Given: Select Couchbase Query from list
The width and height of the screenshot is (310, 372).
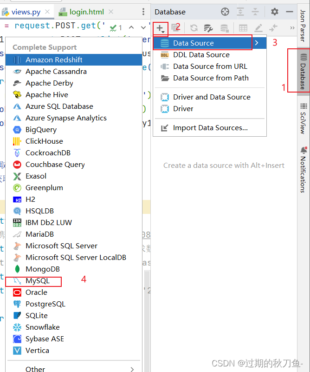Looking at the screenshot, I should tap(74, 165).
